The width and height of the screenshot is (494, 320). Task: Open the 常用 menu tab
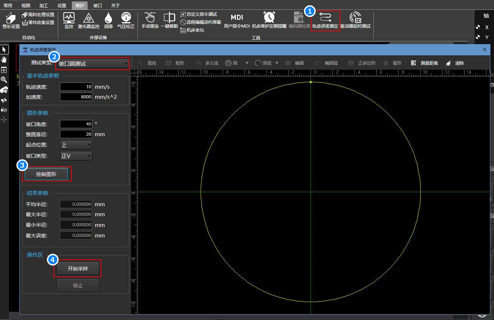click(8, 5)
